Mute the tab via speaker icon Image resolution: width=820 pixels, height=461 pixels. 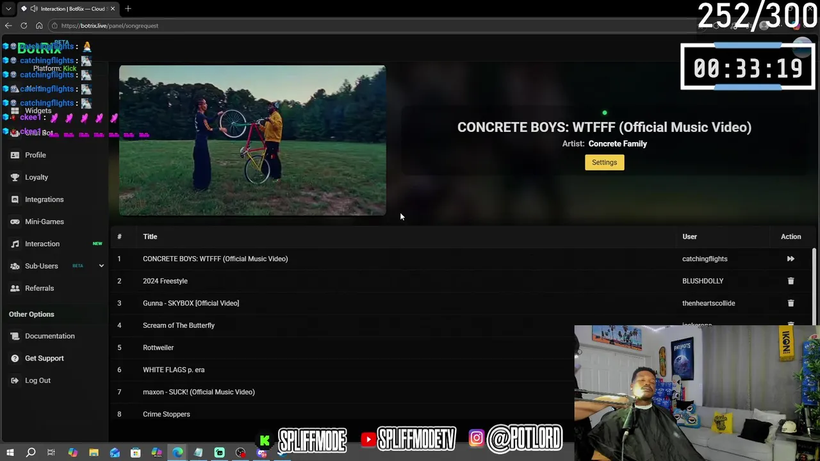click(33, 9)
